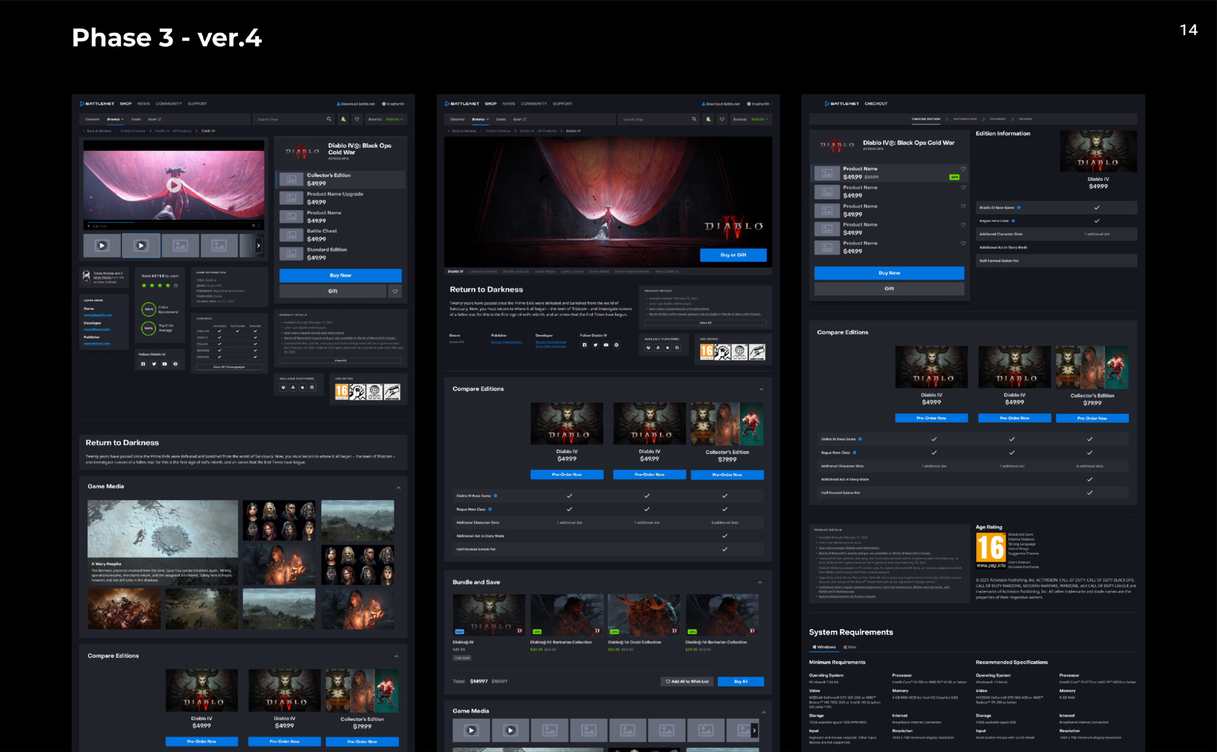Play the video with center play button
The image size is (1217, 752).
click(174, 185)
